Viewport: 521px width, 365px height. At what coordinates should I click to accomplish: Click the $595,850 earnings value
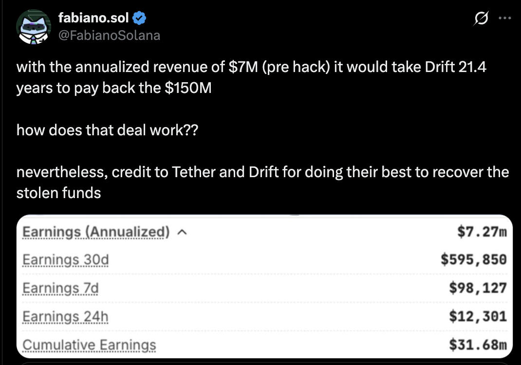pyautogui.click(x=473, y=260)
